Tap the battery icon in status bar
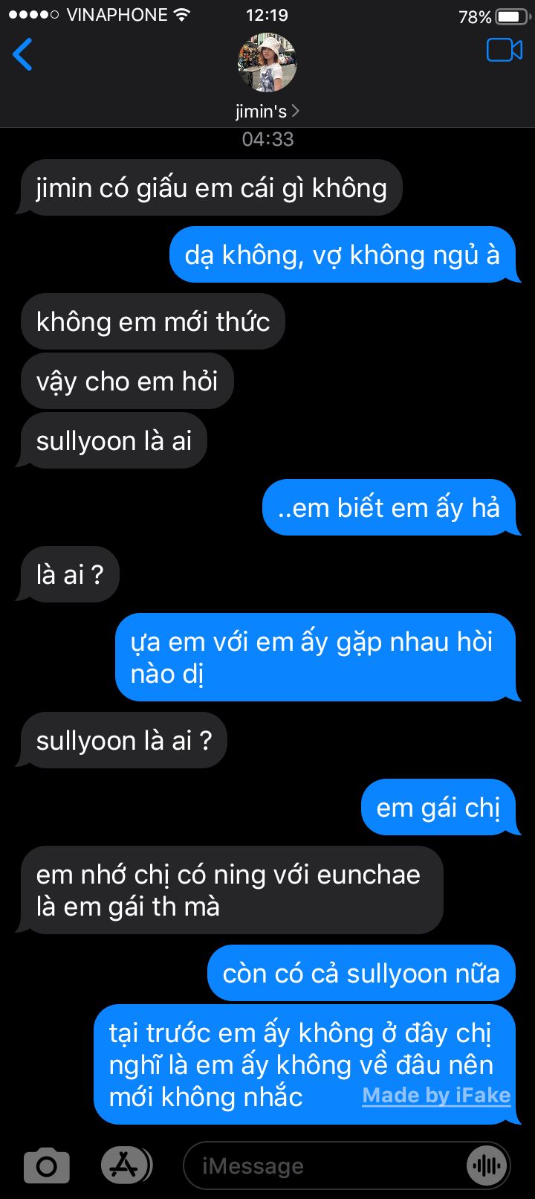The height and width of the screenshot is (1199, 535). [511, 16]
